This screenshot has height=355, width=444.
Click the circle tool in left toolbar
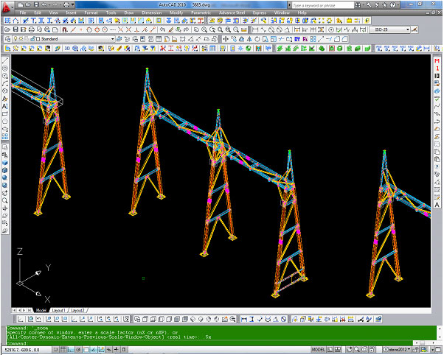[x=5, y=76]
